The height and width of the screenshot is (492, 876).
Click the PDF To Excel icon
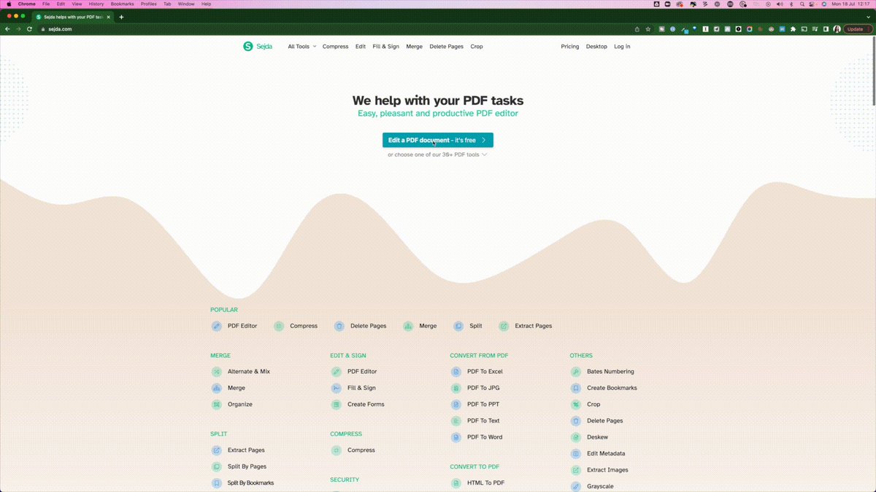coord(456,372)
